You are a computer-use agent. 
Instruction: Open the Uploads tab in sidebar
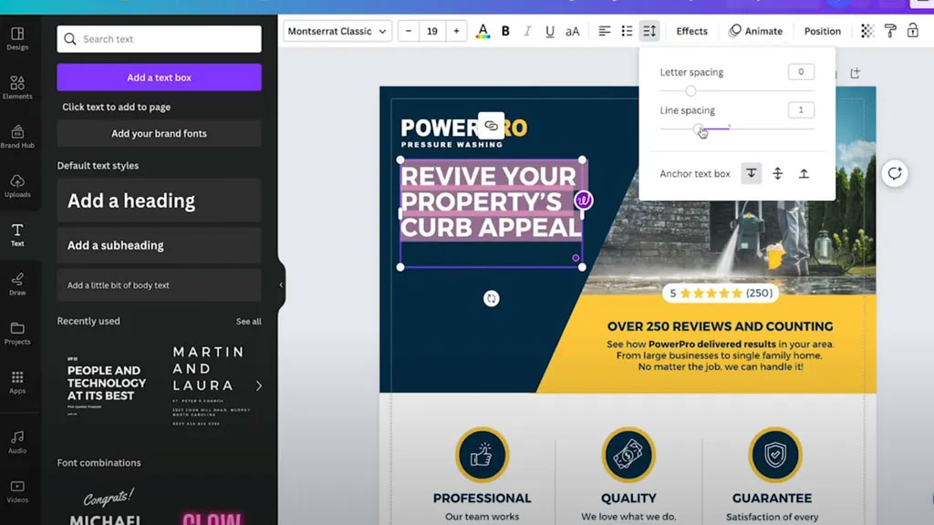pos(17,186)
